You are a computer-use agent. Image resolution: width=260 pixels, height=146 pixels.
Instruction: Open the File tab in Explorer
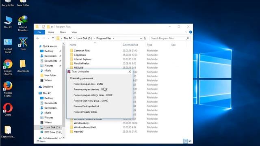39,32
